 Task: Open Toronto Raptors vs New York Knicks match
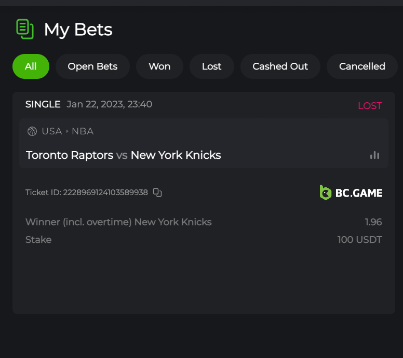[x=124, y=155]
